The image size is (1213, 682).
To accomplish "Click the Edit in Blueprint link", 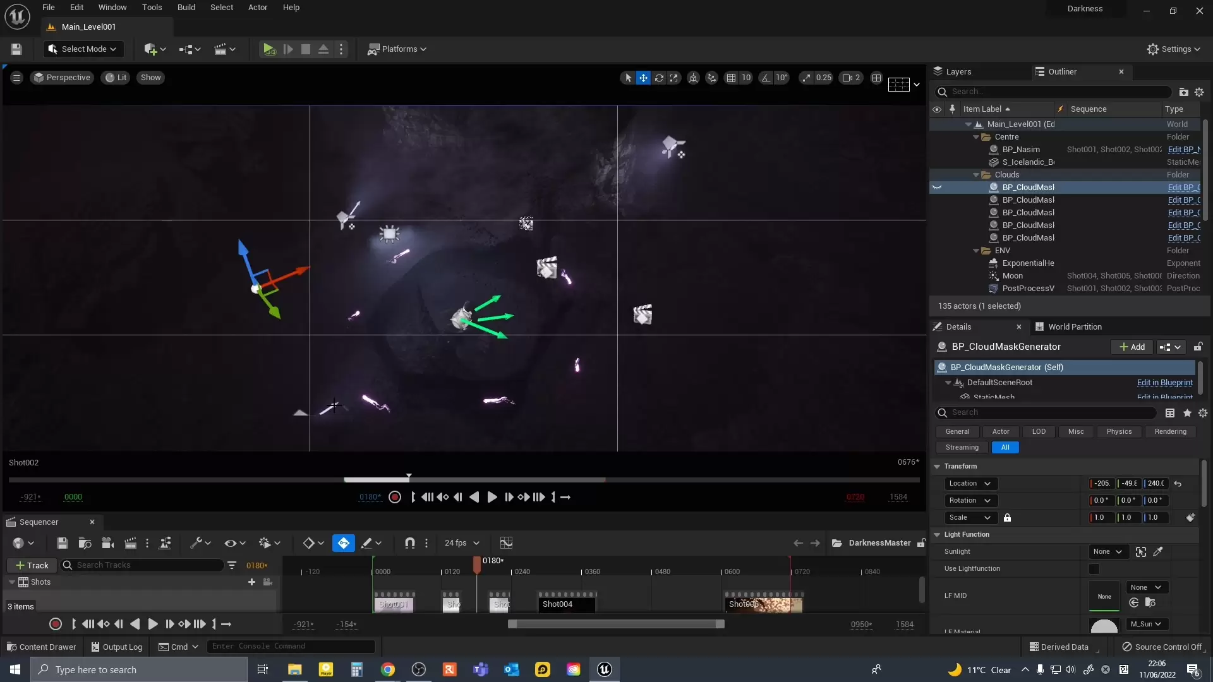I will [x=1164, y=383].
